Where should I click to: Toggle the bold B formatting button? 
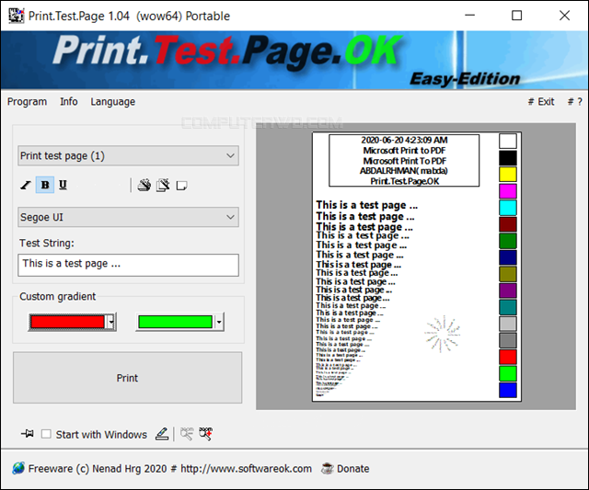(45, 185)
